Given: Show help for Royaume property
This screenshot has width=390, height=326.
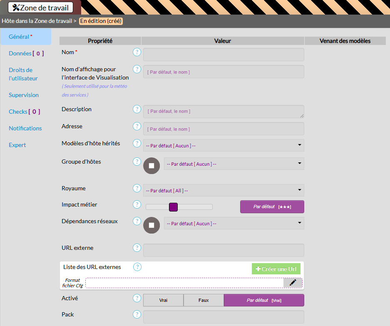Looking at the screenshot, I should [137, 188].
